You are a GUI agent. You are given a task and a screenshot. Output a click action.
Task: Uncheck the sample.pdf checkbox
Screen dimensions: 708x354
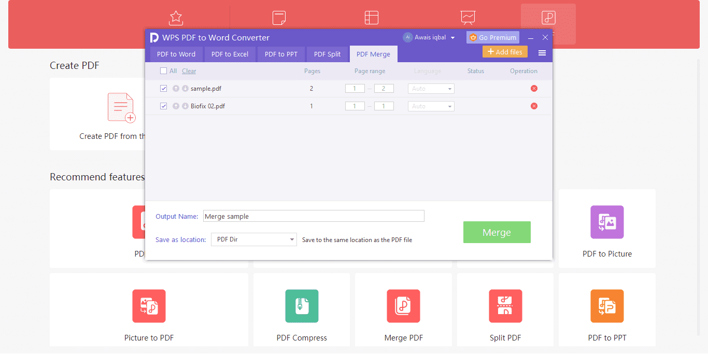(x=163, y=89)
